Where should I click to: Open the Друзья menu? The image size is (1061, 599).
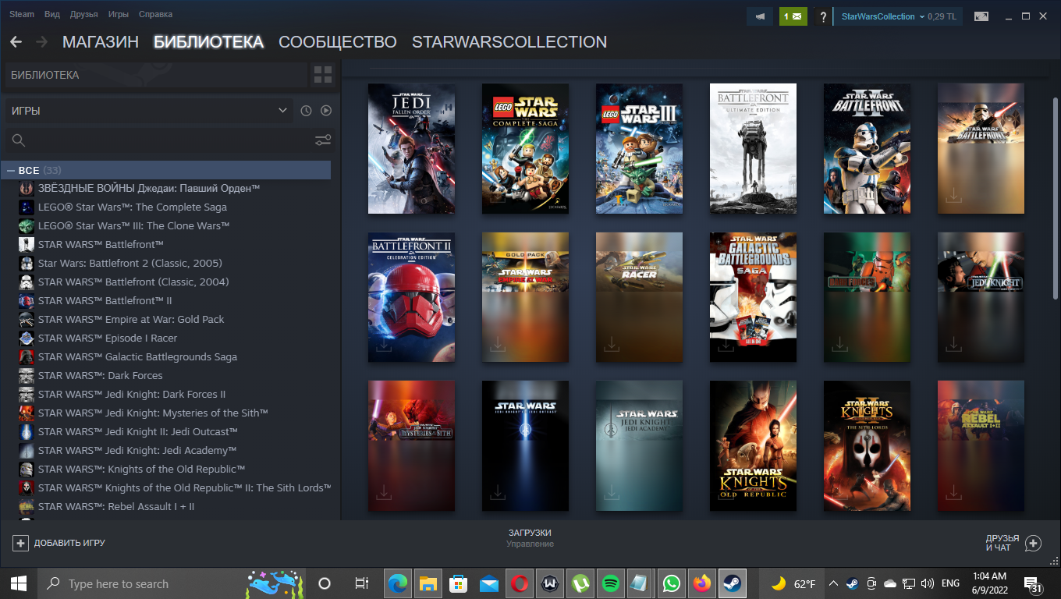point(84,15)
